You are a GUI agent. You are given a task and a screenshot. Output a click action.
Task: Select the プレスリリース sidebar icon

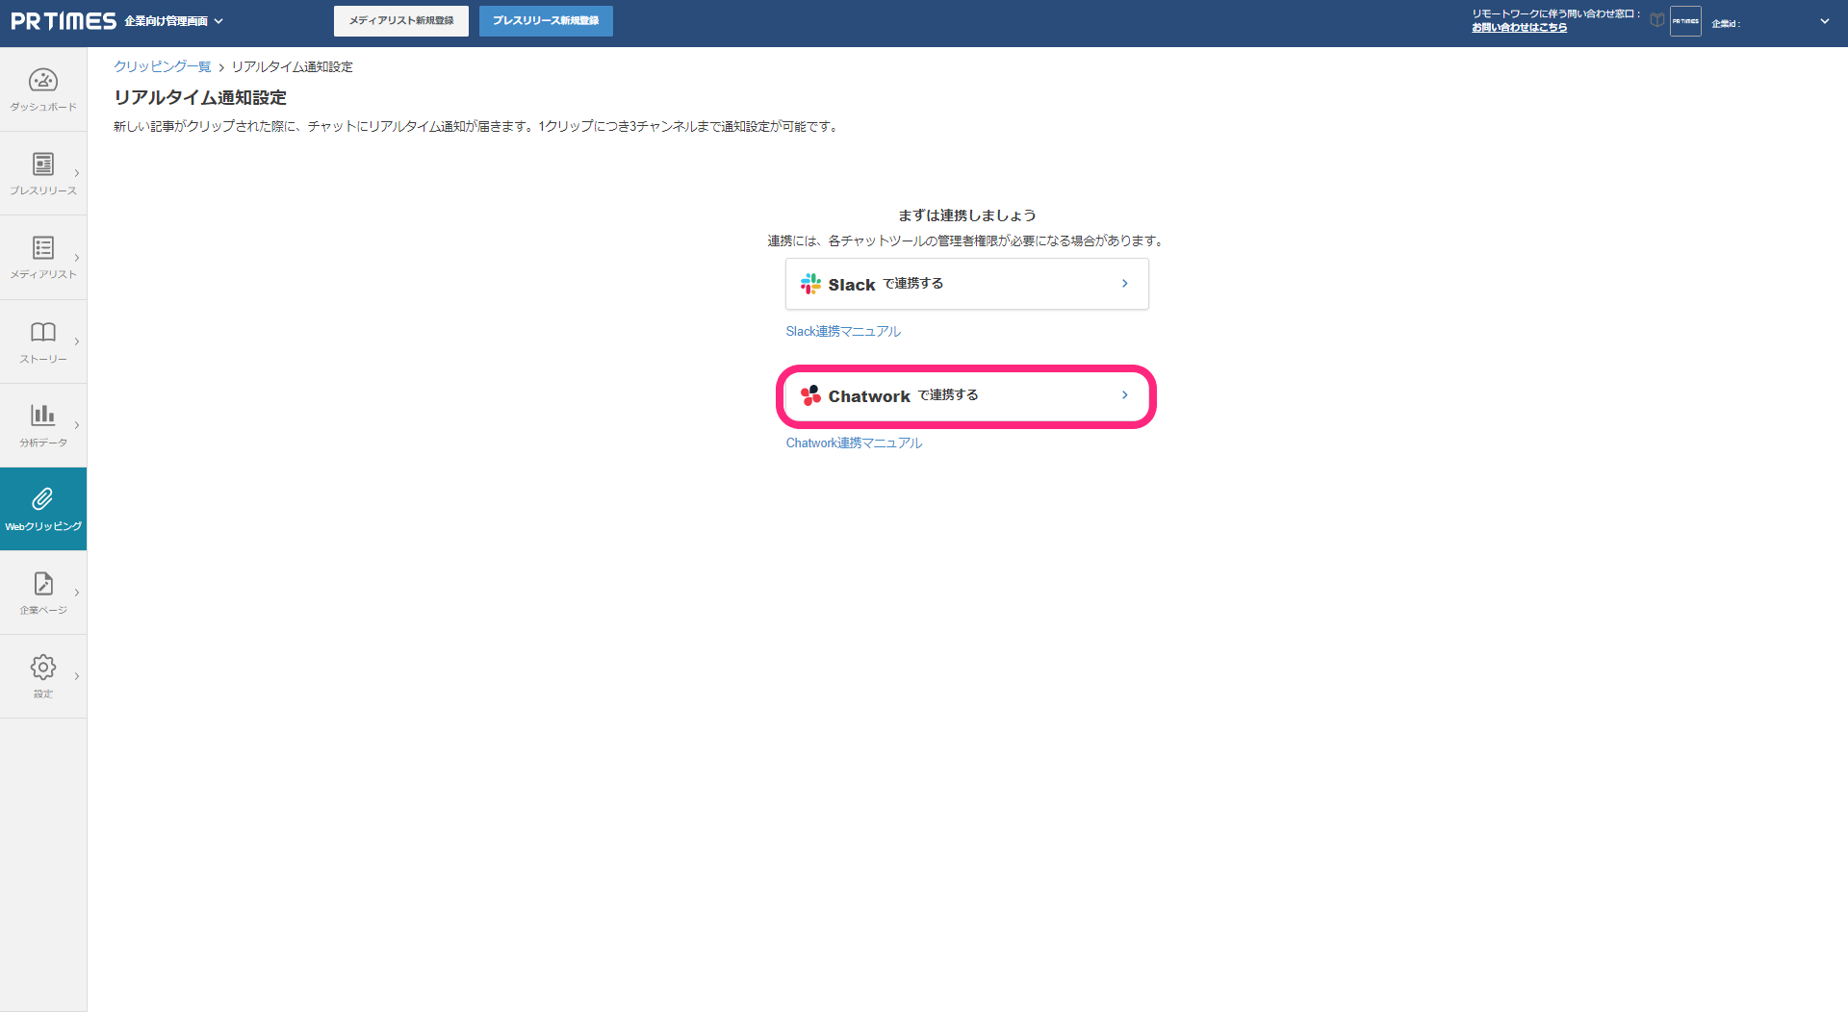coord(42,164)
